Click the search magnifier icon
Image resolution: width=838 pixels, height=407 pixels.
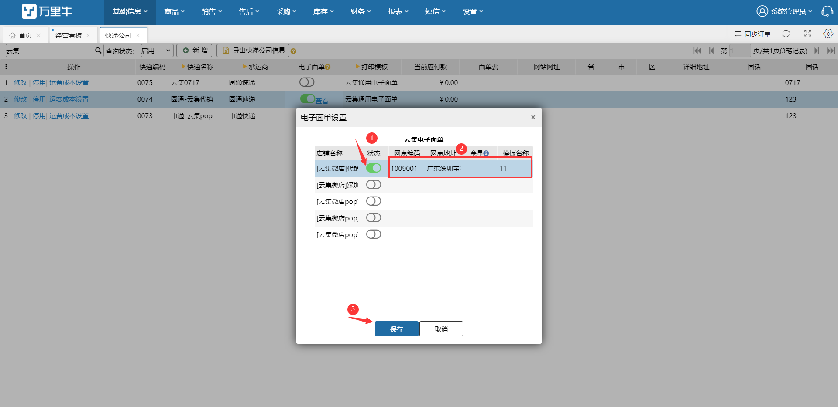point(98,51)
